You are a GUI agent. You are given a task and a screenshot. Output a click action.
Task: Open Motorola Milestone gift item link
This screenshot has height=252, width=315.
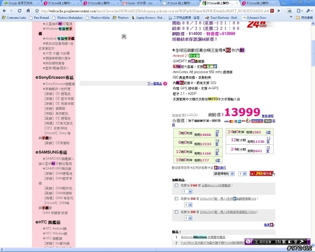click(203, 237)
